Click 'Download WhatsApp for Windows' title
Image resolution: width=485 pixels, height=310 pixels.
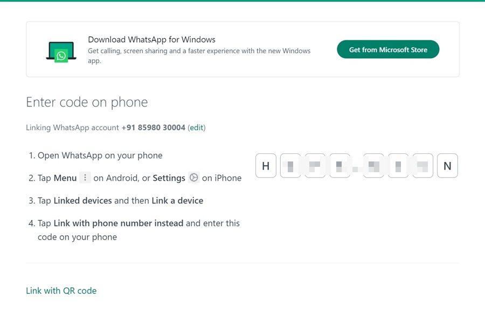151,39
